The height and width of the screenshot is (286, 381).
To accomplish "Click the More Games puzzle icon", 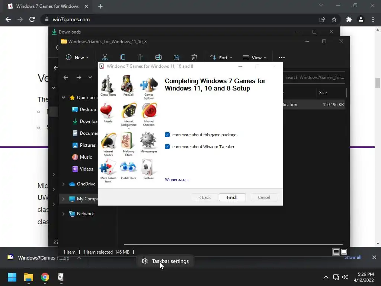I will (x=108, y=167).
